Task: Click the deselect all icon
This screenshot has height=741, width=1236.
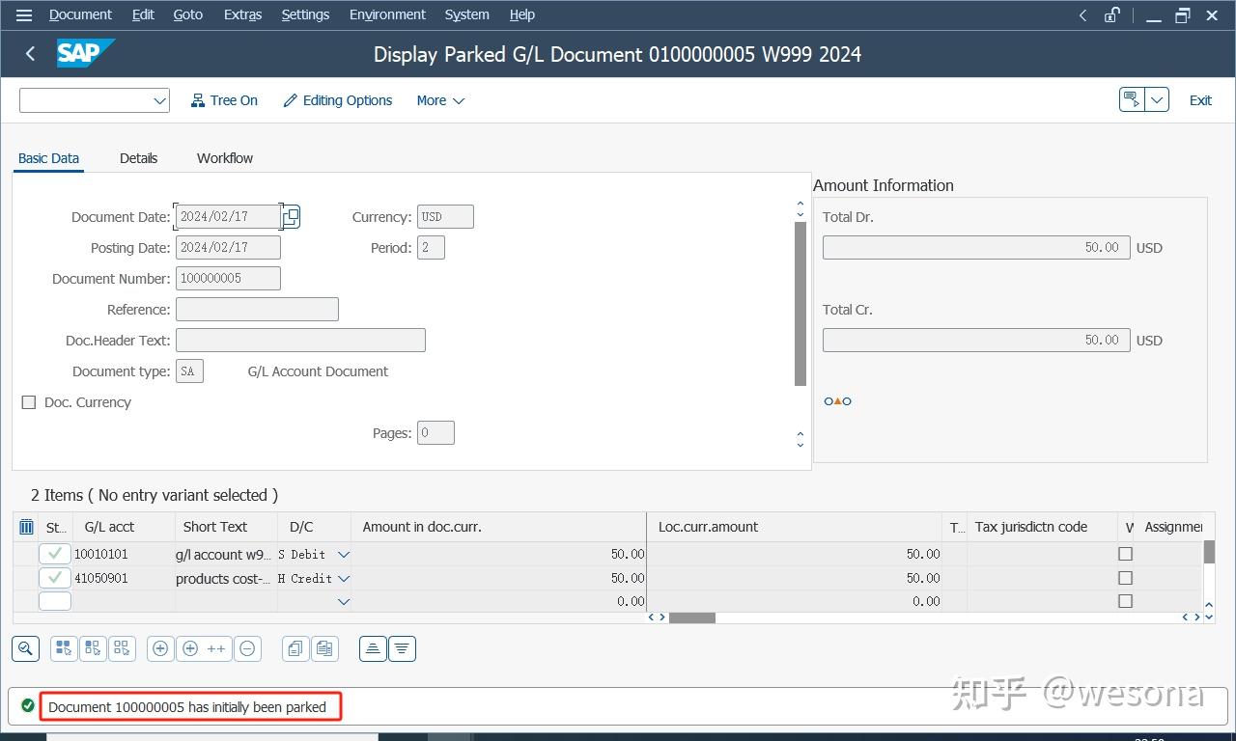Action: click(x=122, y=648)
